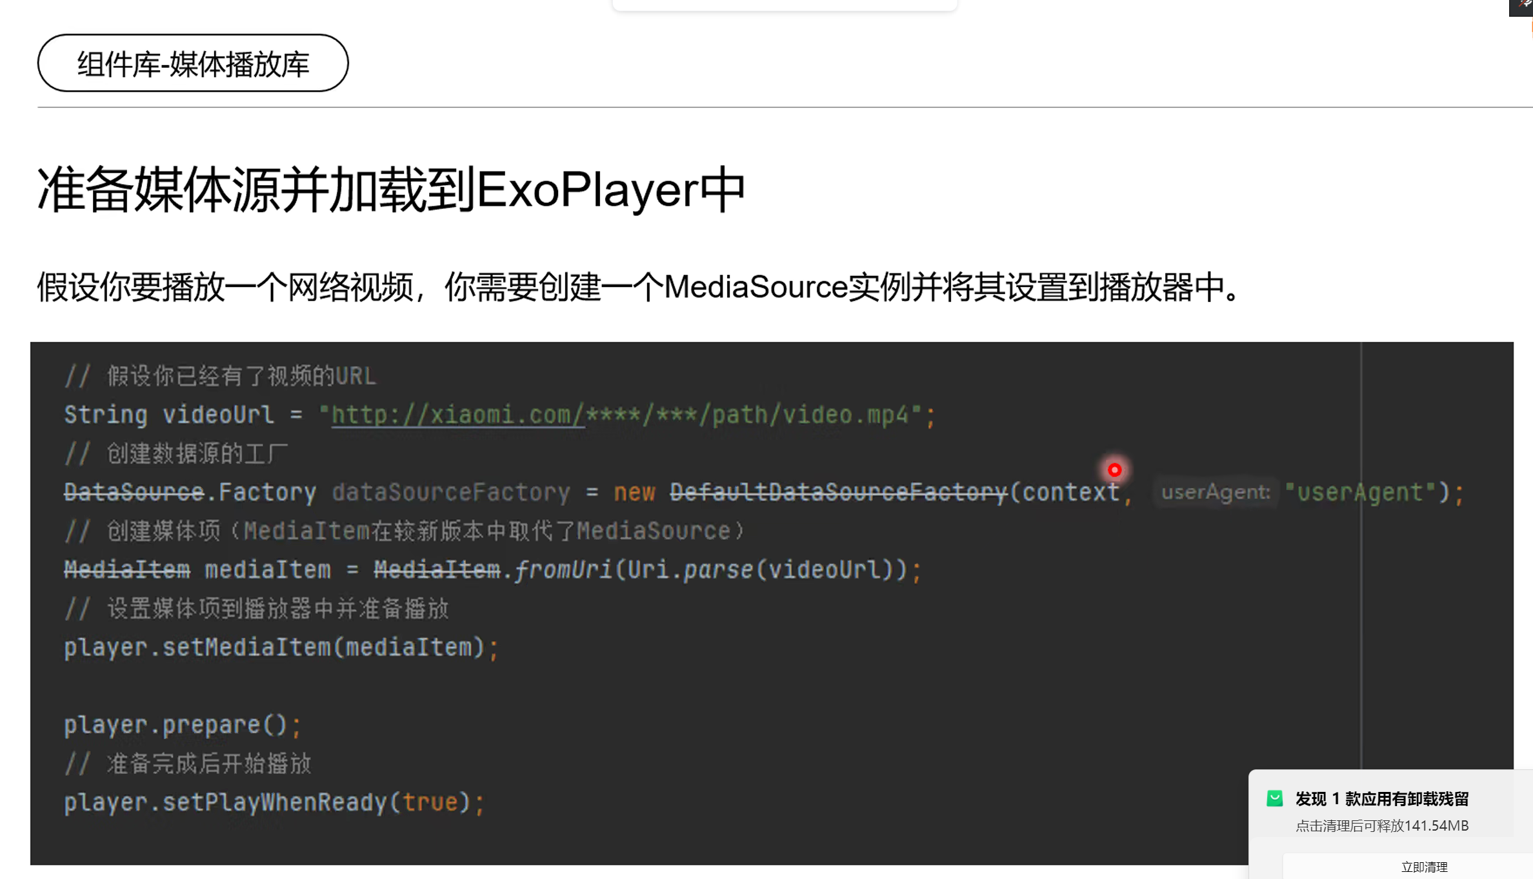This screenshot has width=1533, height=879.
Task: Click the search bar at the top of the screen
Action: pyautogui.click(x=784, y=3)
